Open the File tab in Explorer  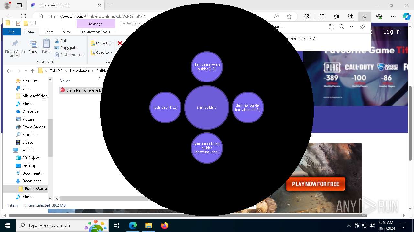pyautogui.click(x=12, y=32)
